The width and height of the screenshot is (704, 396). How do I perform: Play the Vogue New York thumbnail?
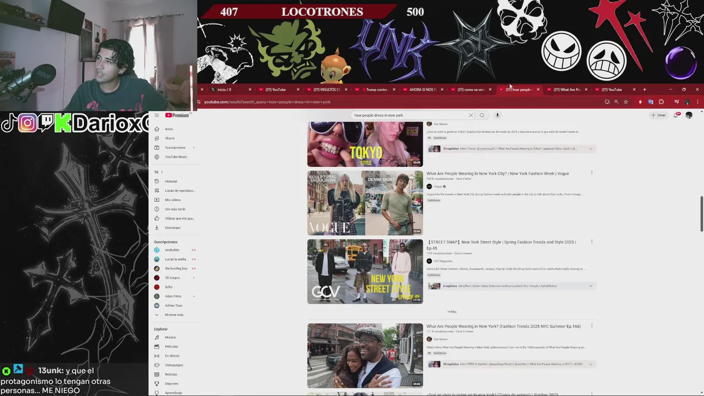365,203
